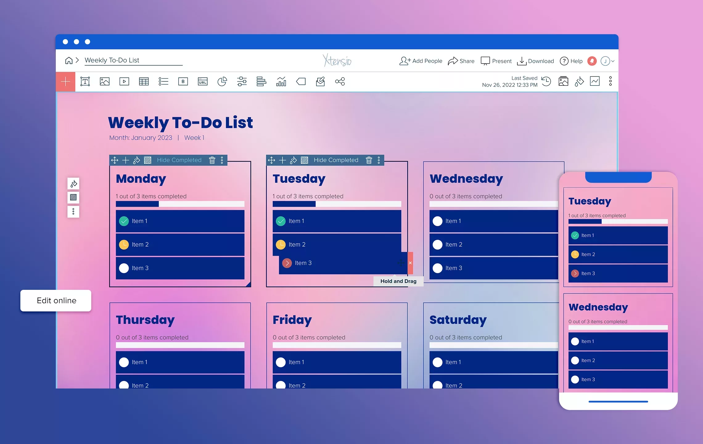Viewport: 703px width, 444px height.
Task: Toggle status circle of Item 3 under Monday
Action: click(124, 268)
